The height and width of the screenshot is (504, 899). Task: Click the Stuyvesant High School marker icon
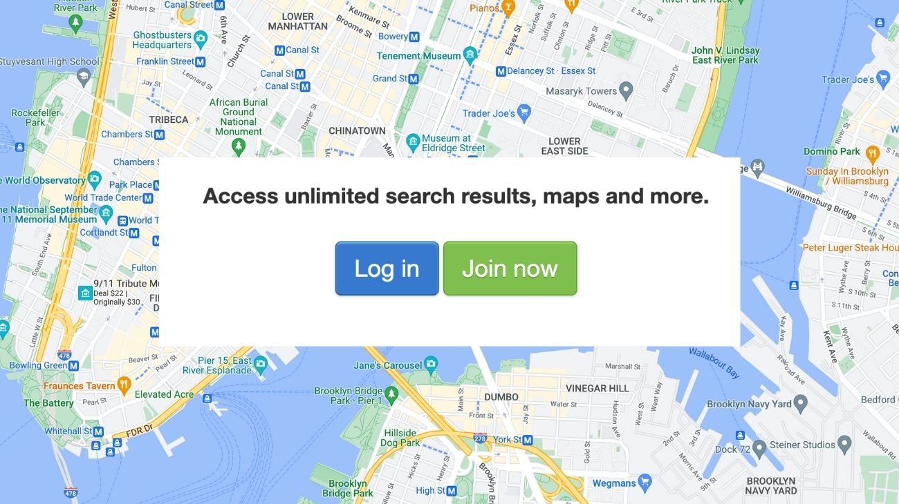tap(84, 77)
